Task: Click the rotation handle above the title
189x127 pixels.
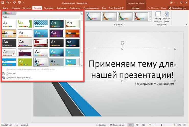Action: (x=122, y=43)
